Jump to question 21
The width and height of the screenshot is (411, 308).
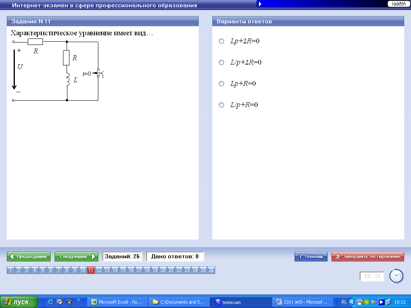click(x=171, y=270)
